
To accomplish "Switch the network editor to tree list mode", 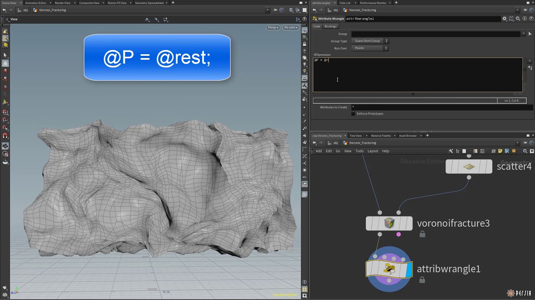I will pyautogui.click(x=458, y=151).
